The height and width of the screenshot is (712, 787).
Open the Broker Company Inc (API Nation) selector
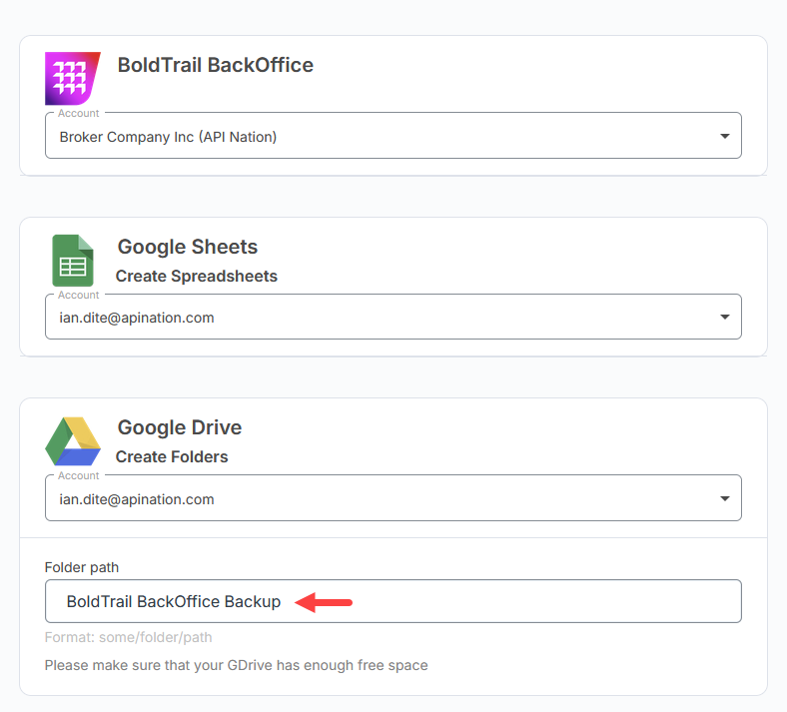[x=393, y=136]
